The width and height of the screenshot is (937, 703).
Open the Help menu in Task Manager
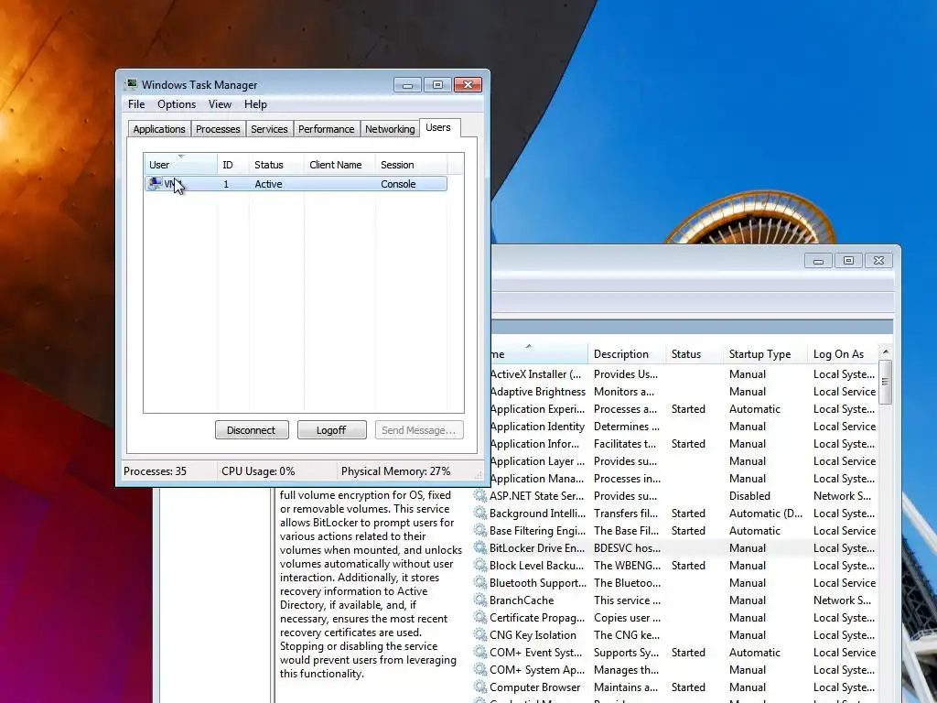click(255, 104)
